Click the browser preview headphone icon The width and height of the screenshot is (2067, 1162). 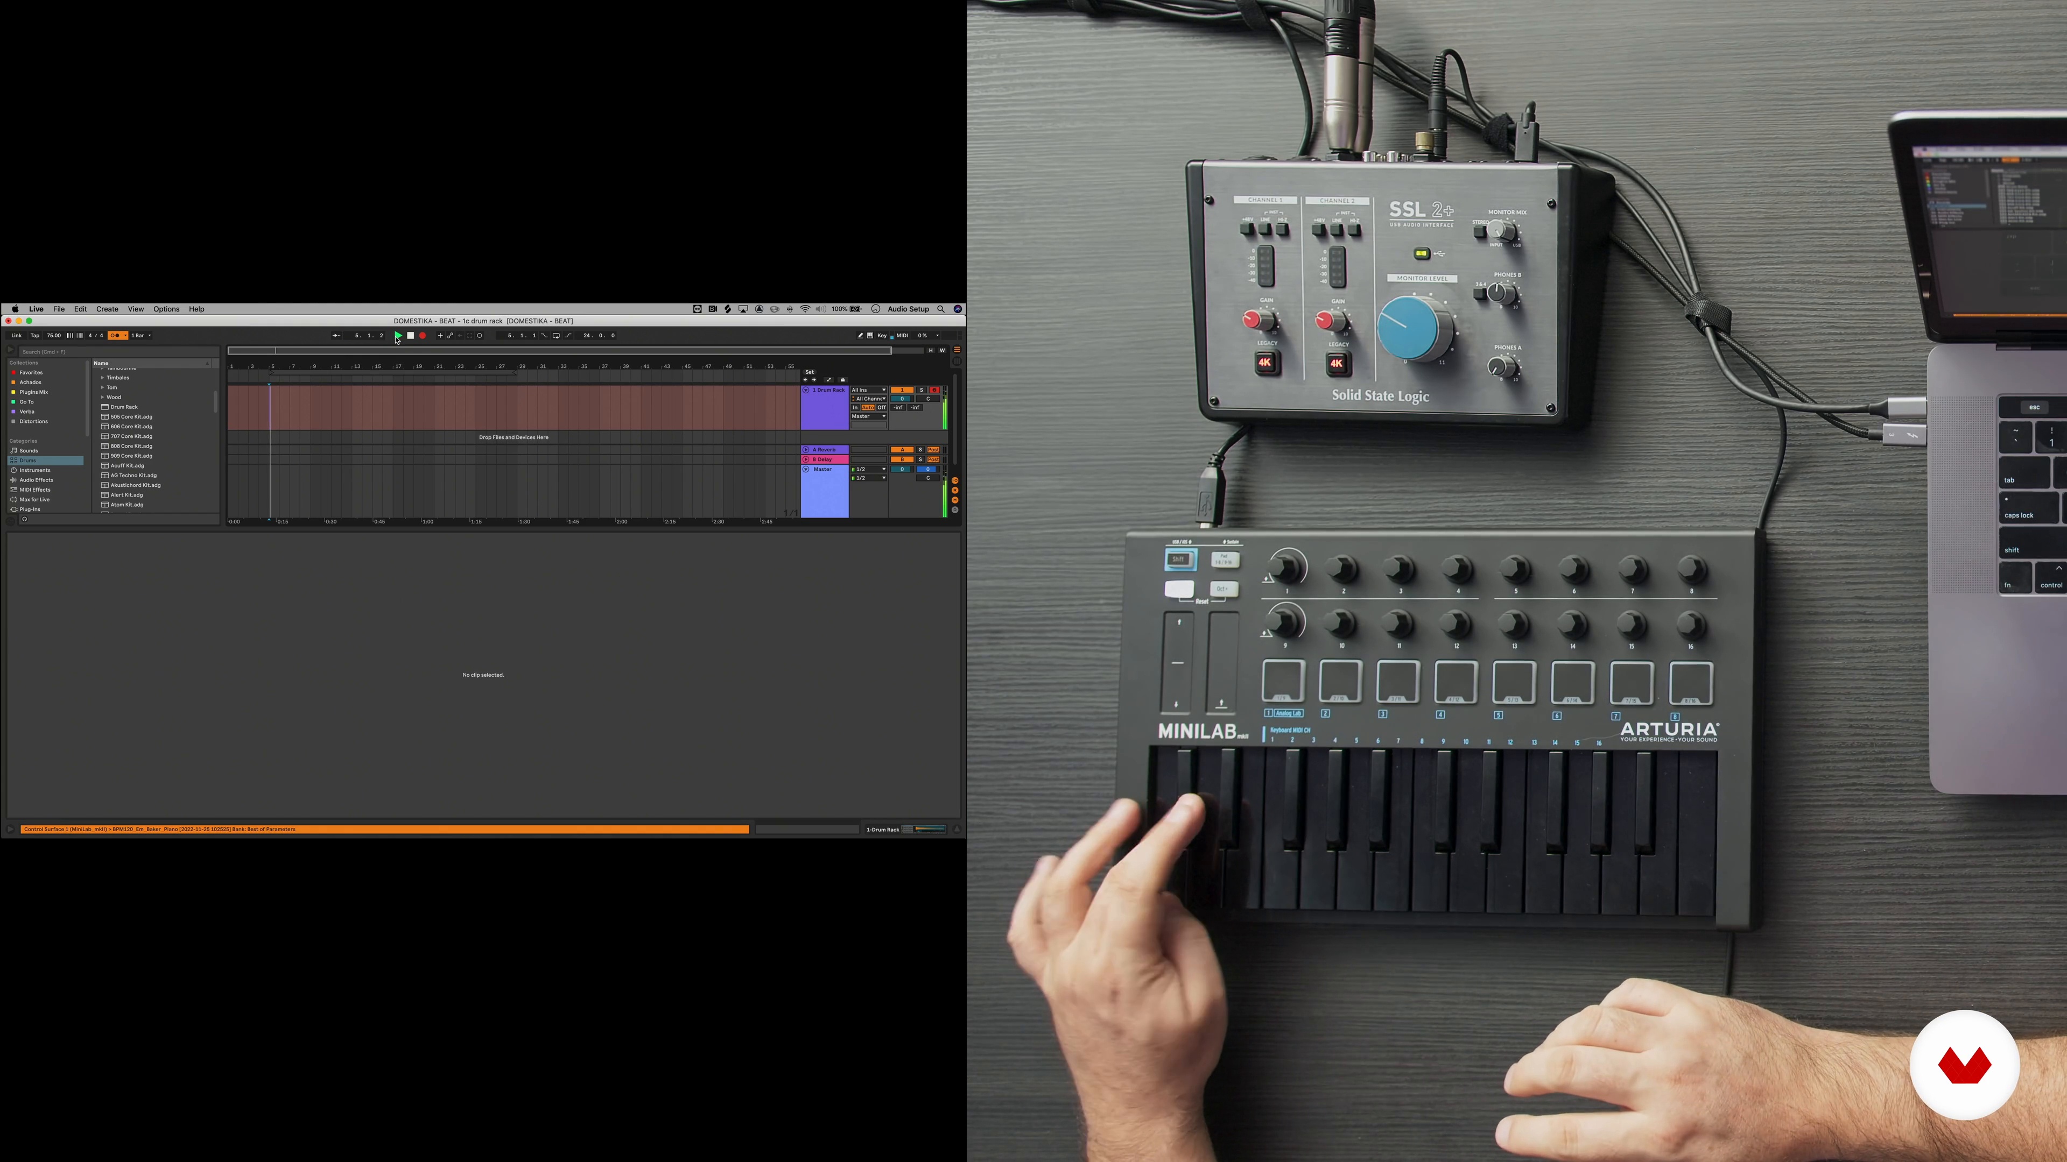click(x=24, y=519)
